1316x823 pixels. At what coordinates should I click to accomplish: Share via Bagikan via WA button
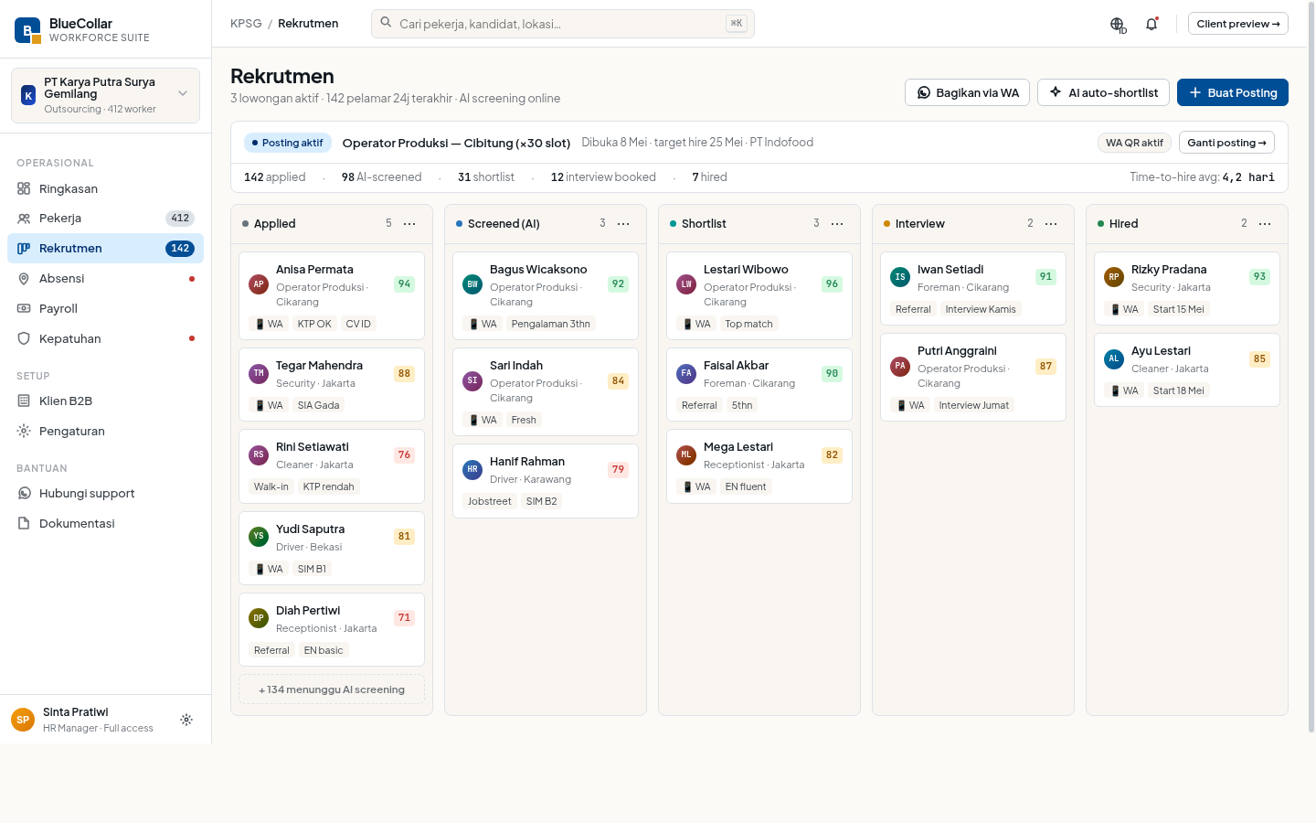coord(968,92)
